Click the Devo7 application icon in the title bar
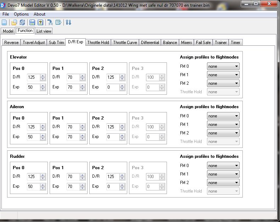 [3, 5]
